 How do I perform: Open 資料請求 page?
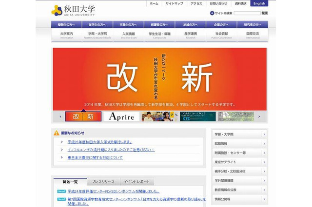click(241, 3)
